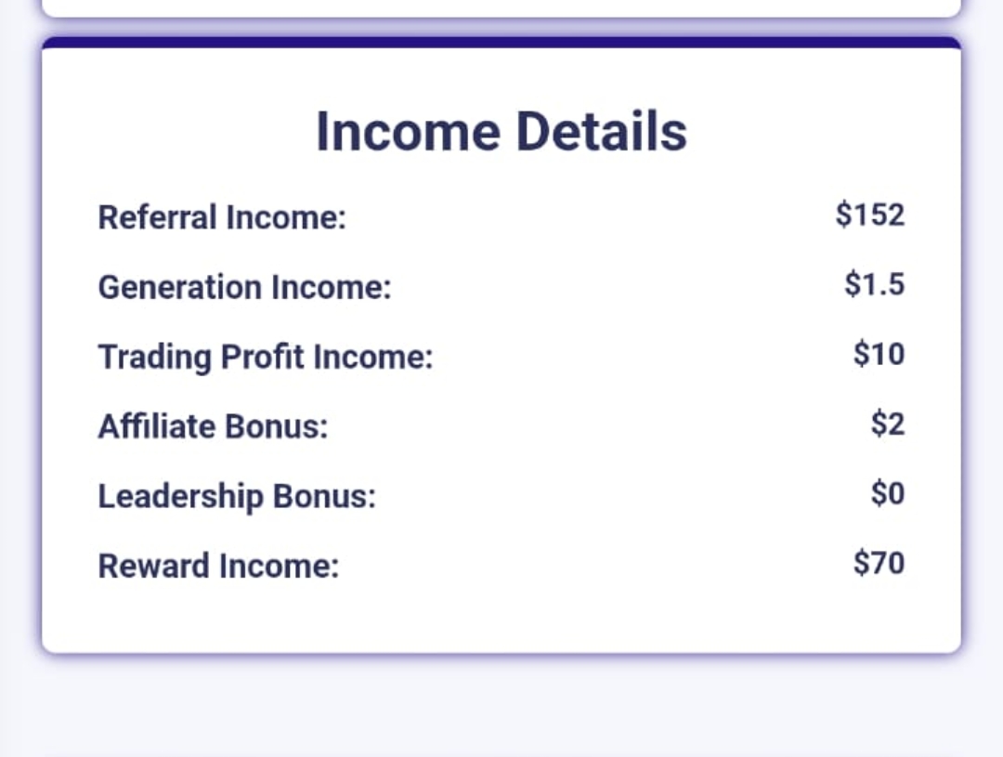Click the Income Details heading

[501, 131]
